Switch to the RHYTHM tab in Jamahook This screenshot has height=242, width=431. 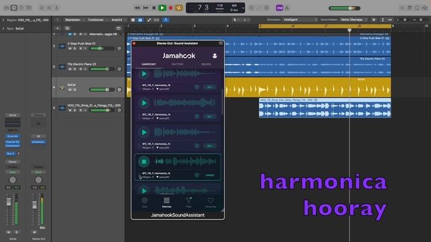pos(177,65)
